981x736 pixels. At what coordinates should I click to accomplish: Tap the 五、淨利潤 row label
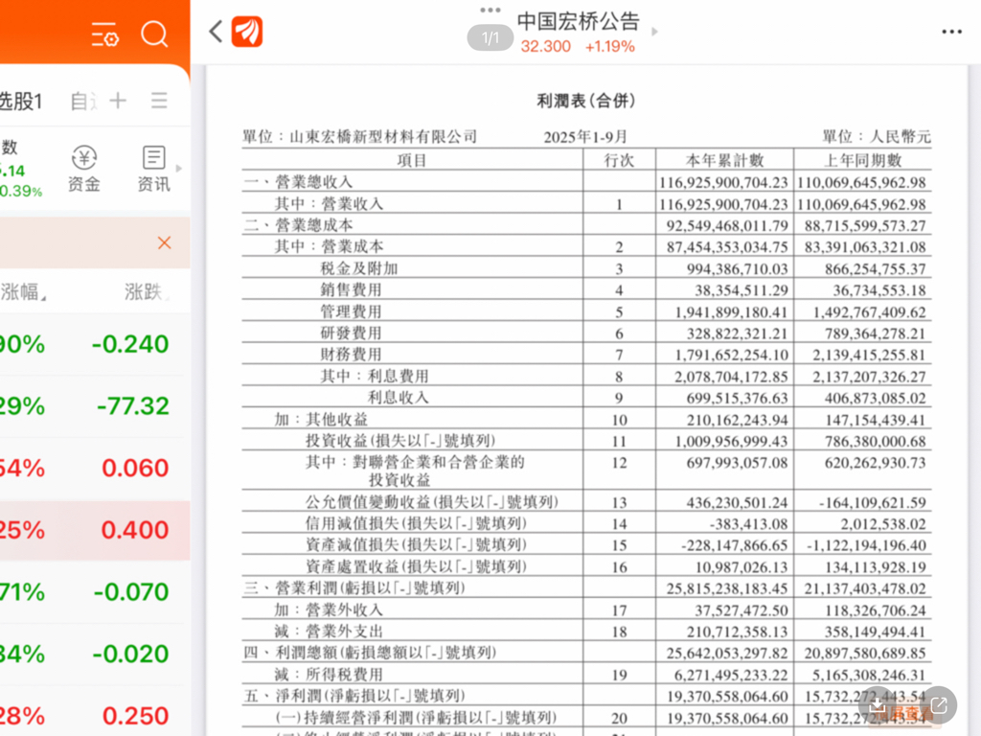click(354, 696)
